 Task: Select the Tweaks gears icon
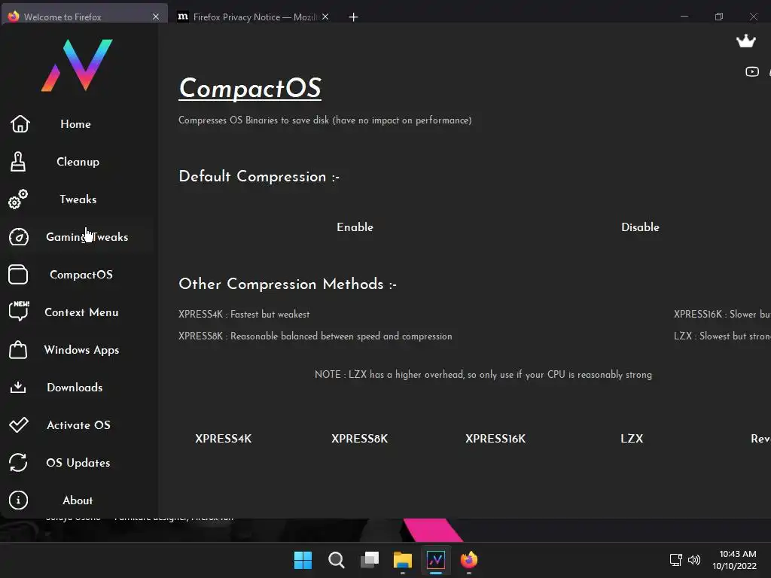click(18, 199)
